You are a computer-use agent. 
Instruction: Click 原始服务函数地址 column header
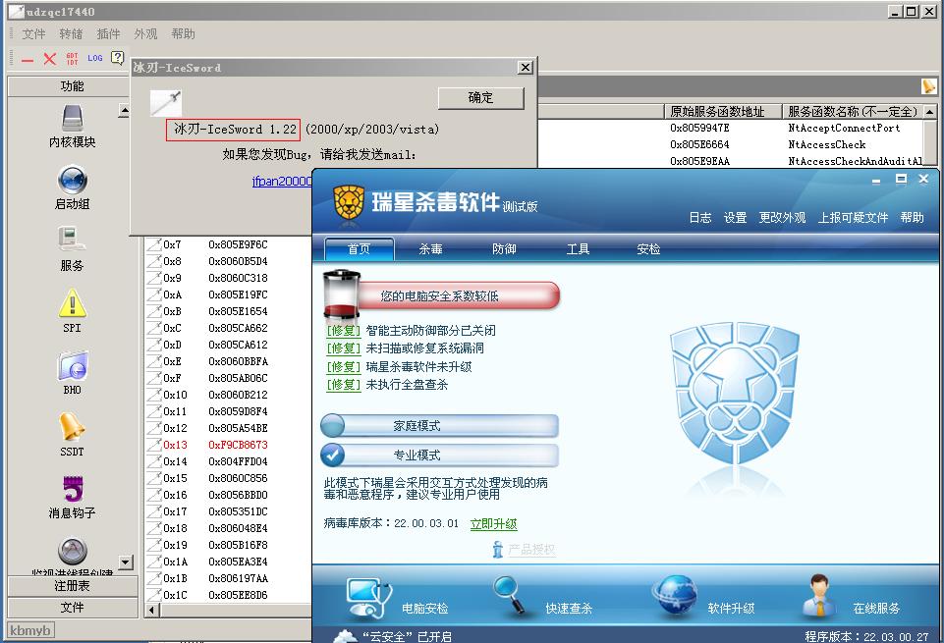tap(722, 112)
